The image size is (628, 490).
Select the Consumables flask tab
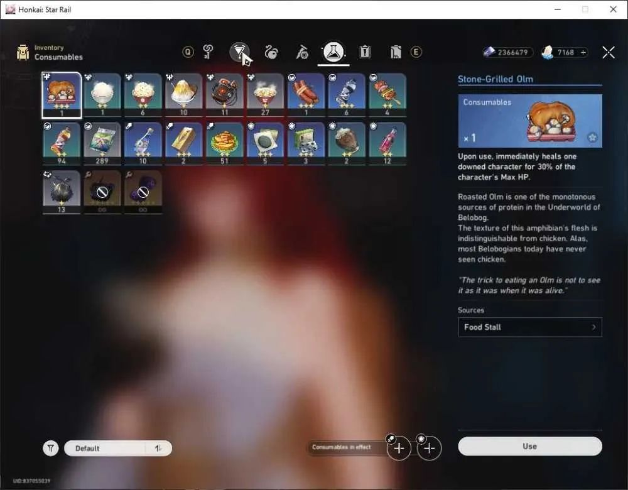(333, 52)
